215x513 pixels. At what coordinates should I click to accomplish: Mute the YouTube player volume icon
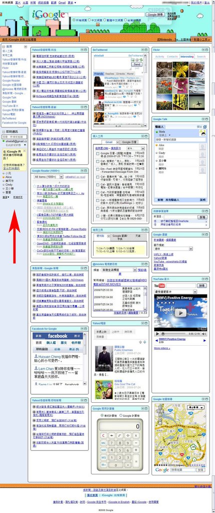point(204,334)
